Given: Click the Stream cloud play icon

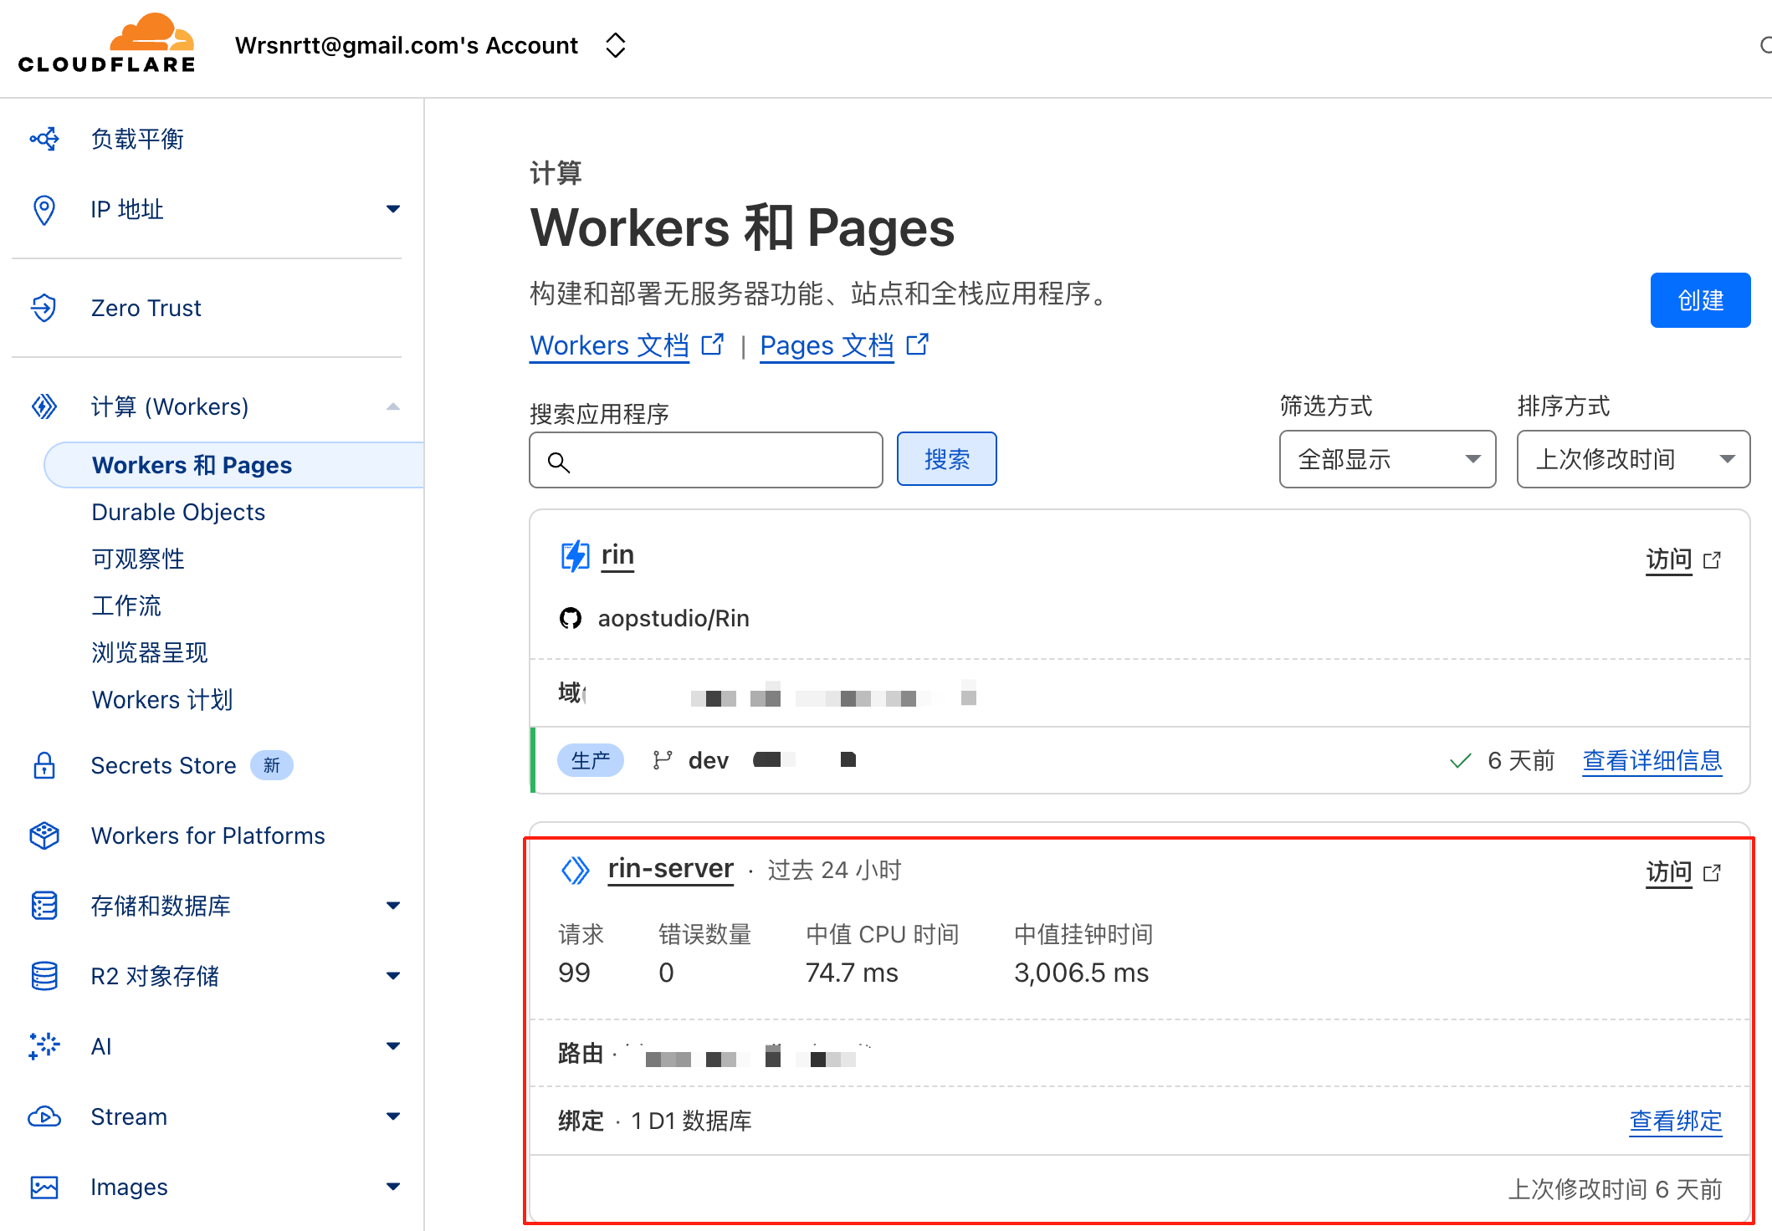Looking at the screenshot, I should point(44,1116).
